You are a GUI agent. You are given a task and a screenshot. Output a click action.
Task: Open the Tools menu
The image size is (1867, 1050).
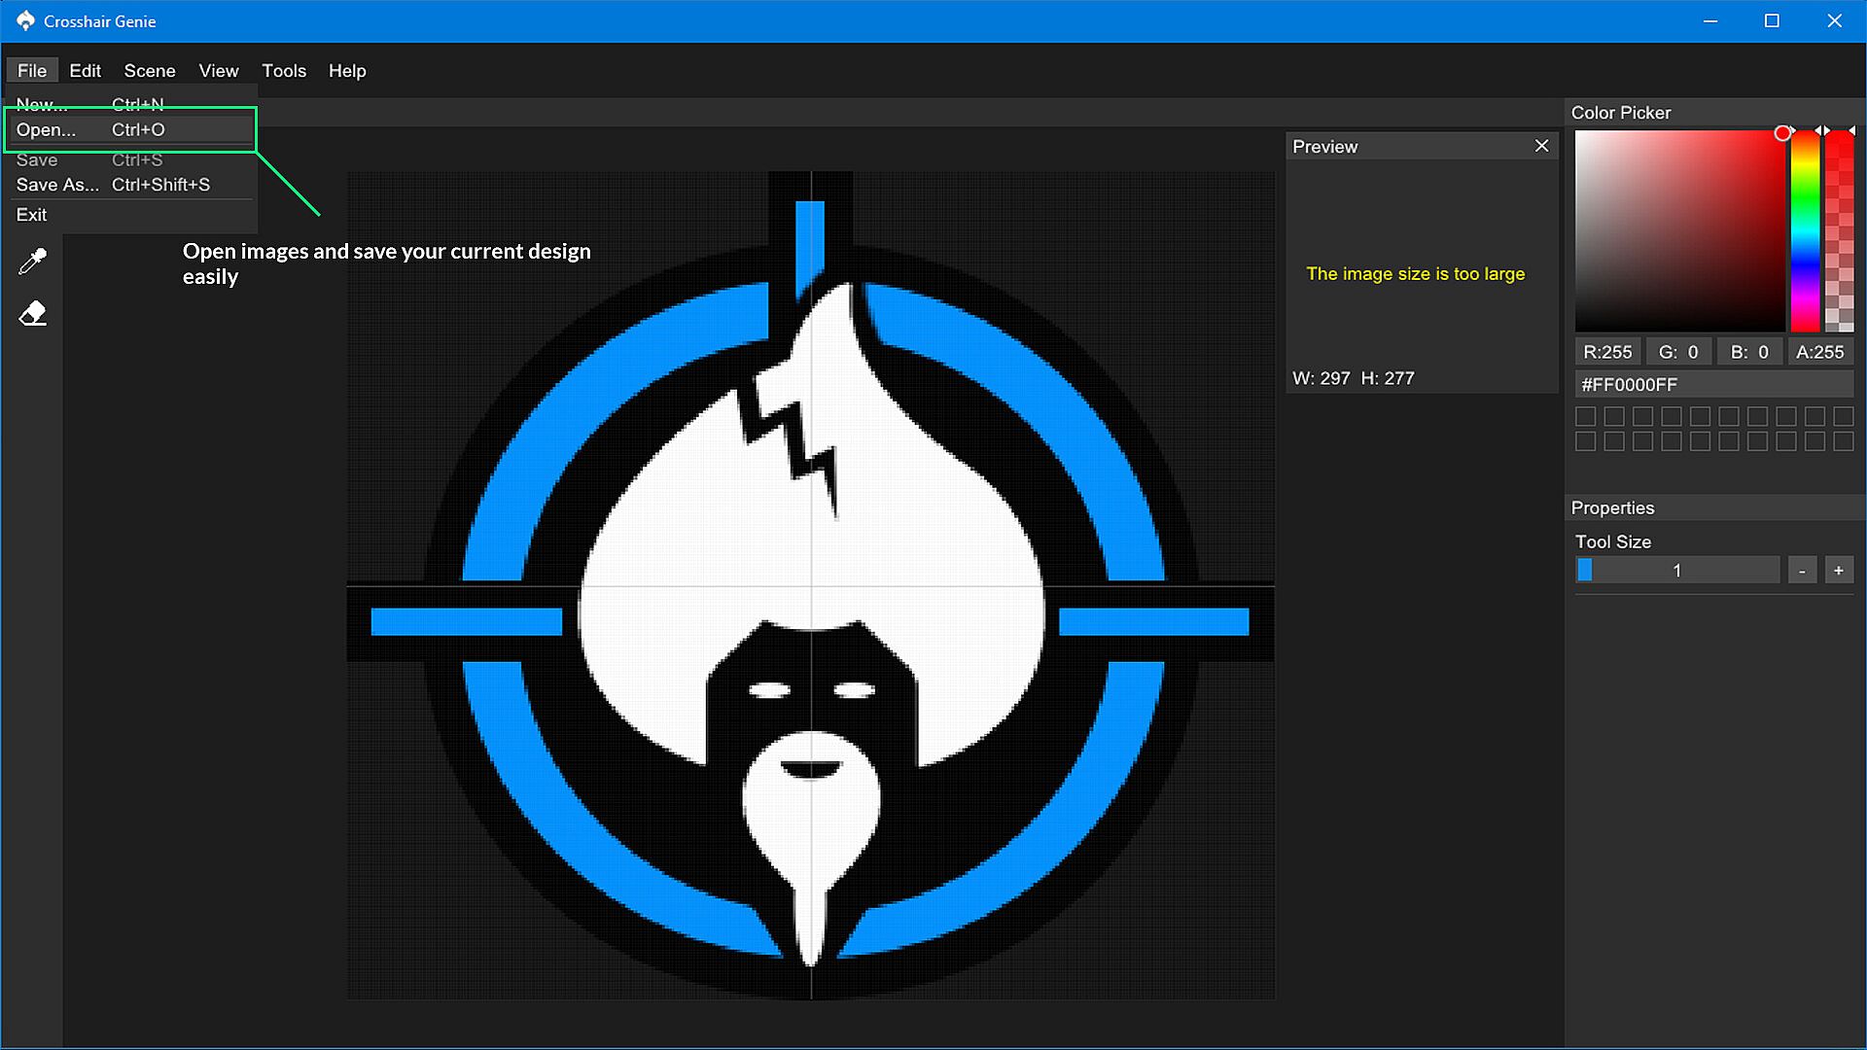point(284,71)
